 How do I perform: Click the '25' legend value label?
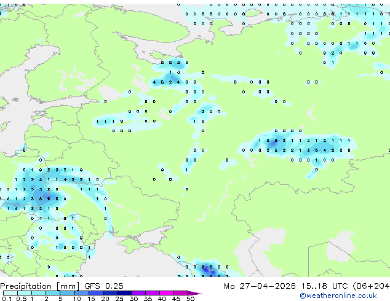point(119,299)
